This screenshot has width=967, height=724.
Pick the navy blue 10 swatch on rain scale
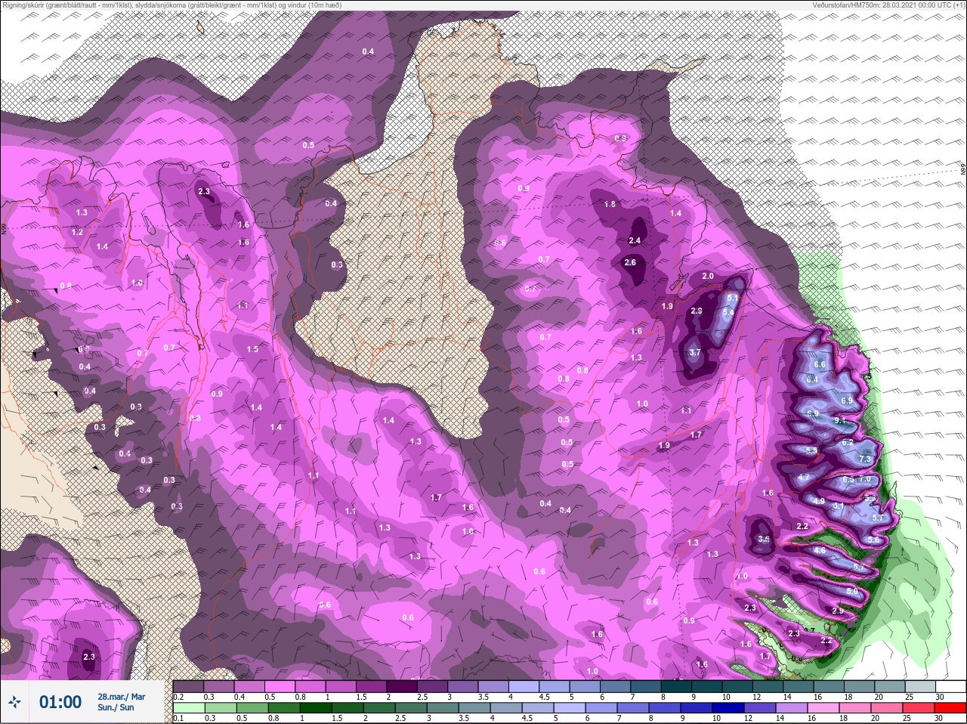click(x=728, y=708)
